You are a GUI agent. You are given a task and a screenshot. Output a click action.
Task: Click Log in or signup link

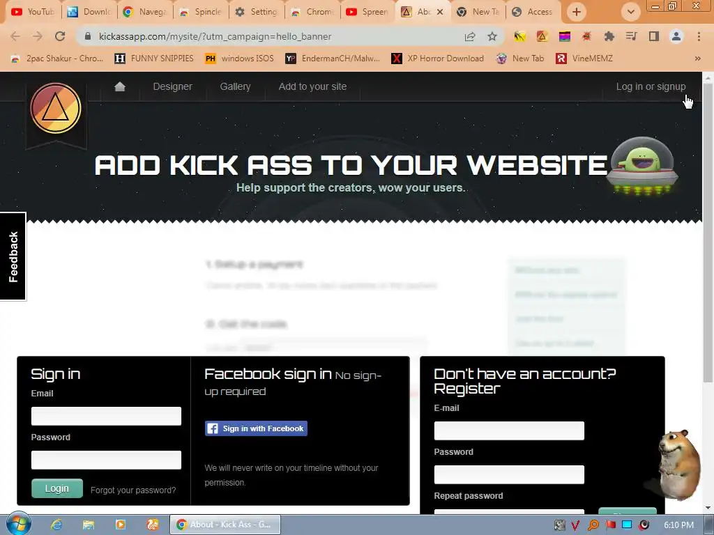click(651, 86)
